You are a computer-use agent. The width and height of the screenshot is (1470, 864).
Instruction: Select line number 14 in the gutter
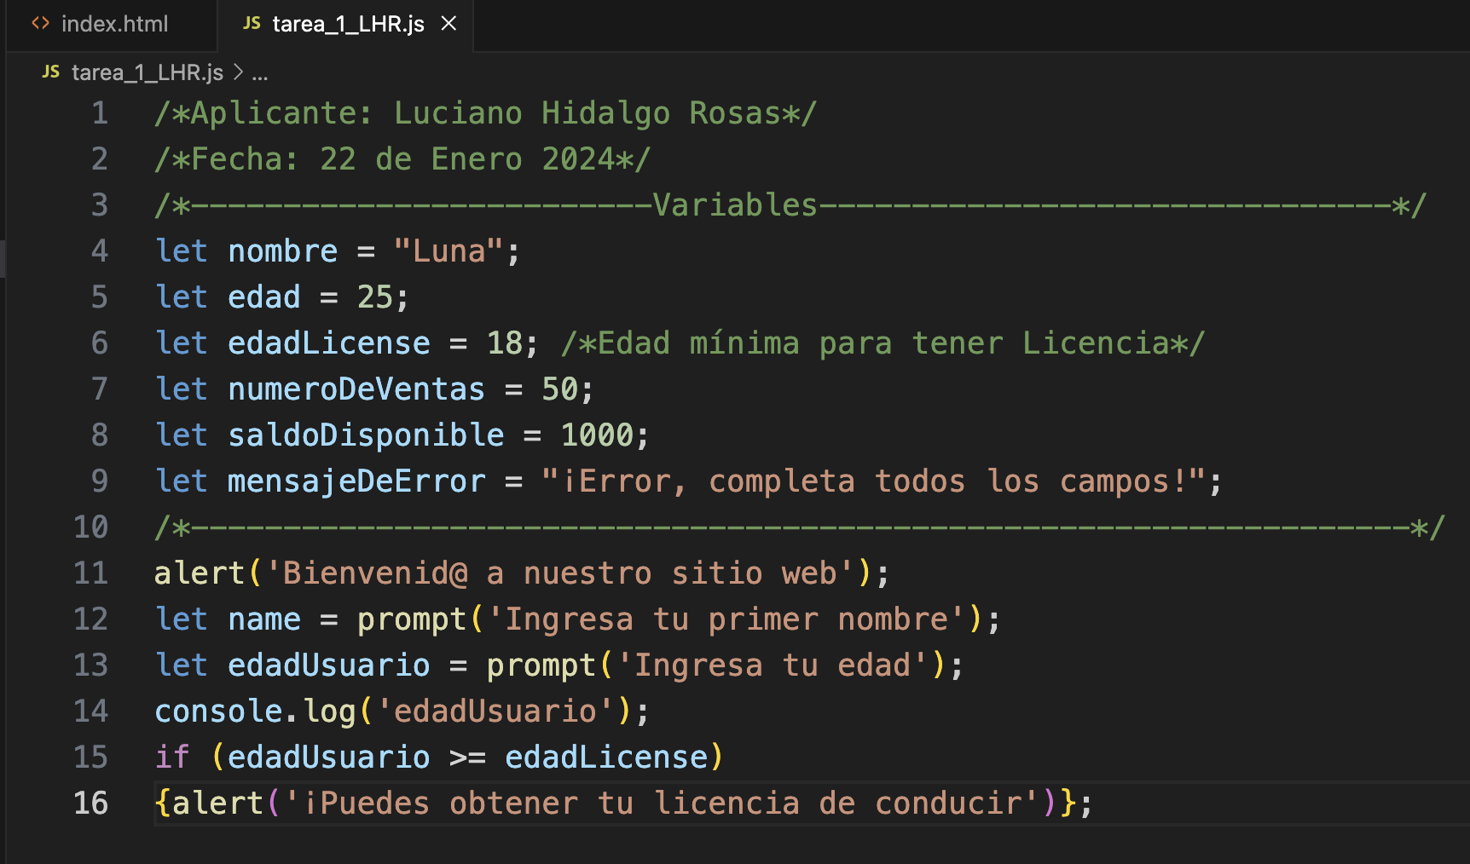tap(90, 711)
